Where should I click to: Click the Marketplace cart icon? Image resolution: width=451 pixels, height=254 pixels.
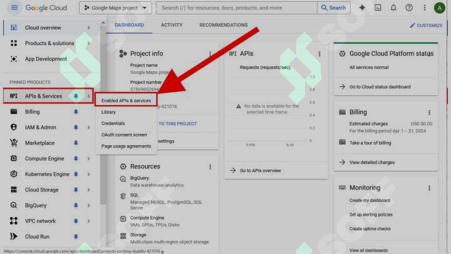(14, 143)
